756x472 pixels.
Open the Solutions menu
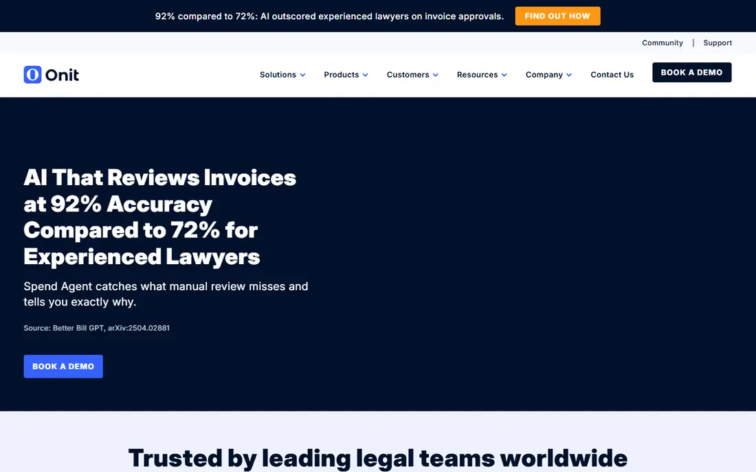[x=278, y=75]
